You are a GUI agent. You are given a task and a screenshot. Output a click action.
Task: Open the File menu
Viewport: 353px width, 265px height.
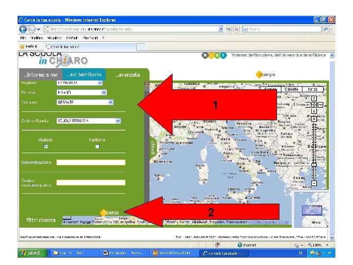pyautogui.click(x=23, y=38)
